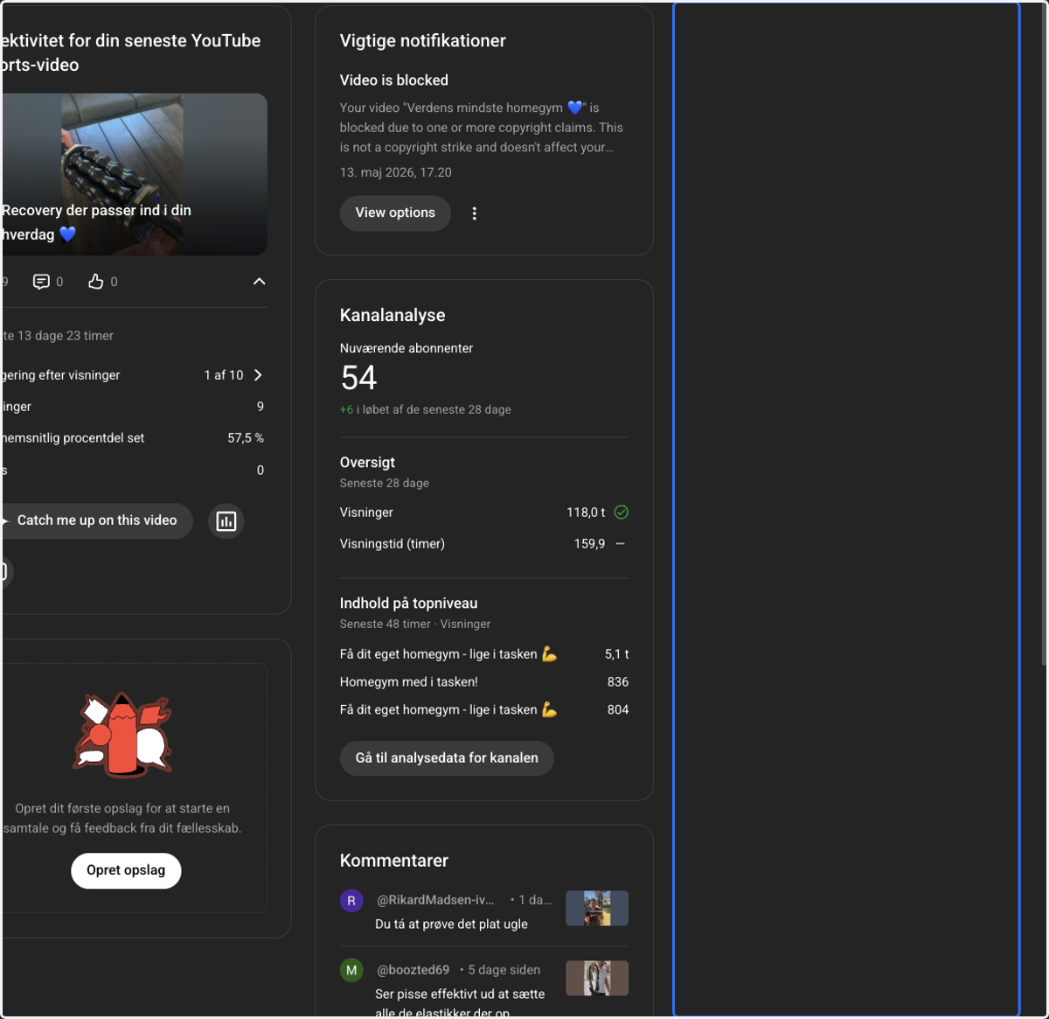Open thumbnail next to RikardMadsen's comment
The width and height of the screenshot is (1049, 1019).
coord(597,908)
